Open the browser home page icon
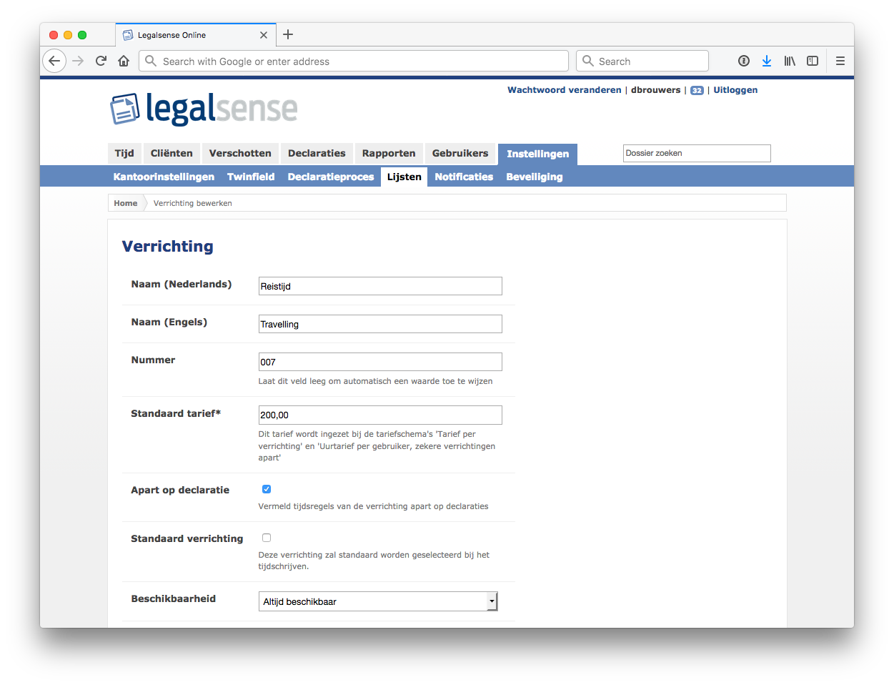 pyautogui.click(x=124, y=61)
